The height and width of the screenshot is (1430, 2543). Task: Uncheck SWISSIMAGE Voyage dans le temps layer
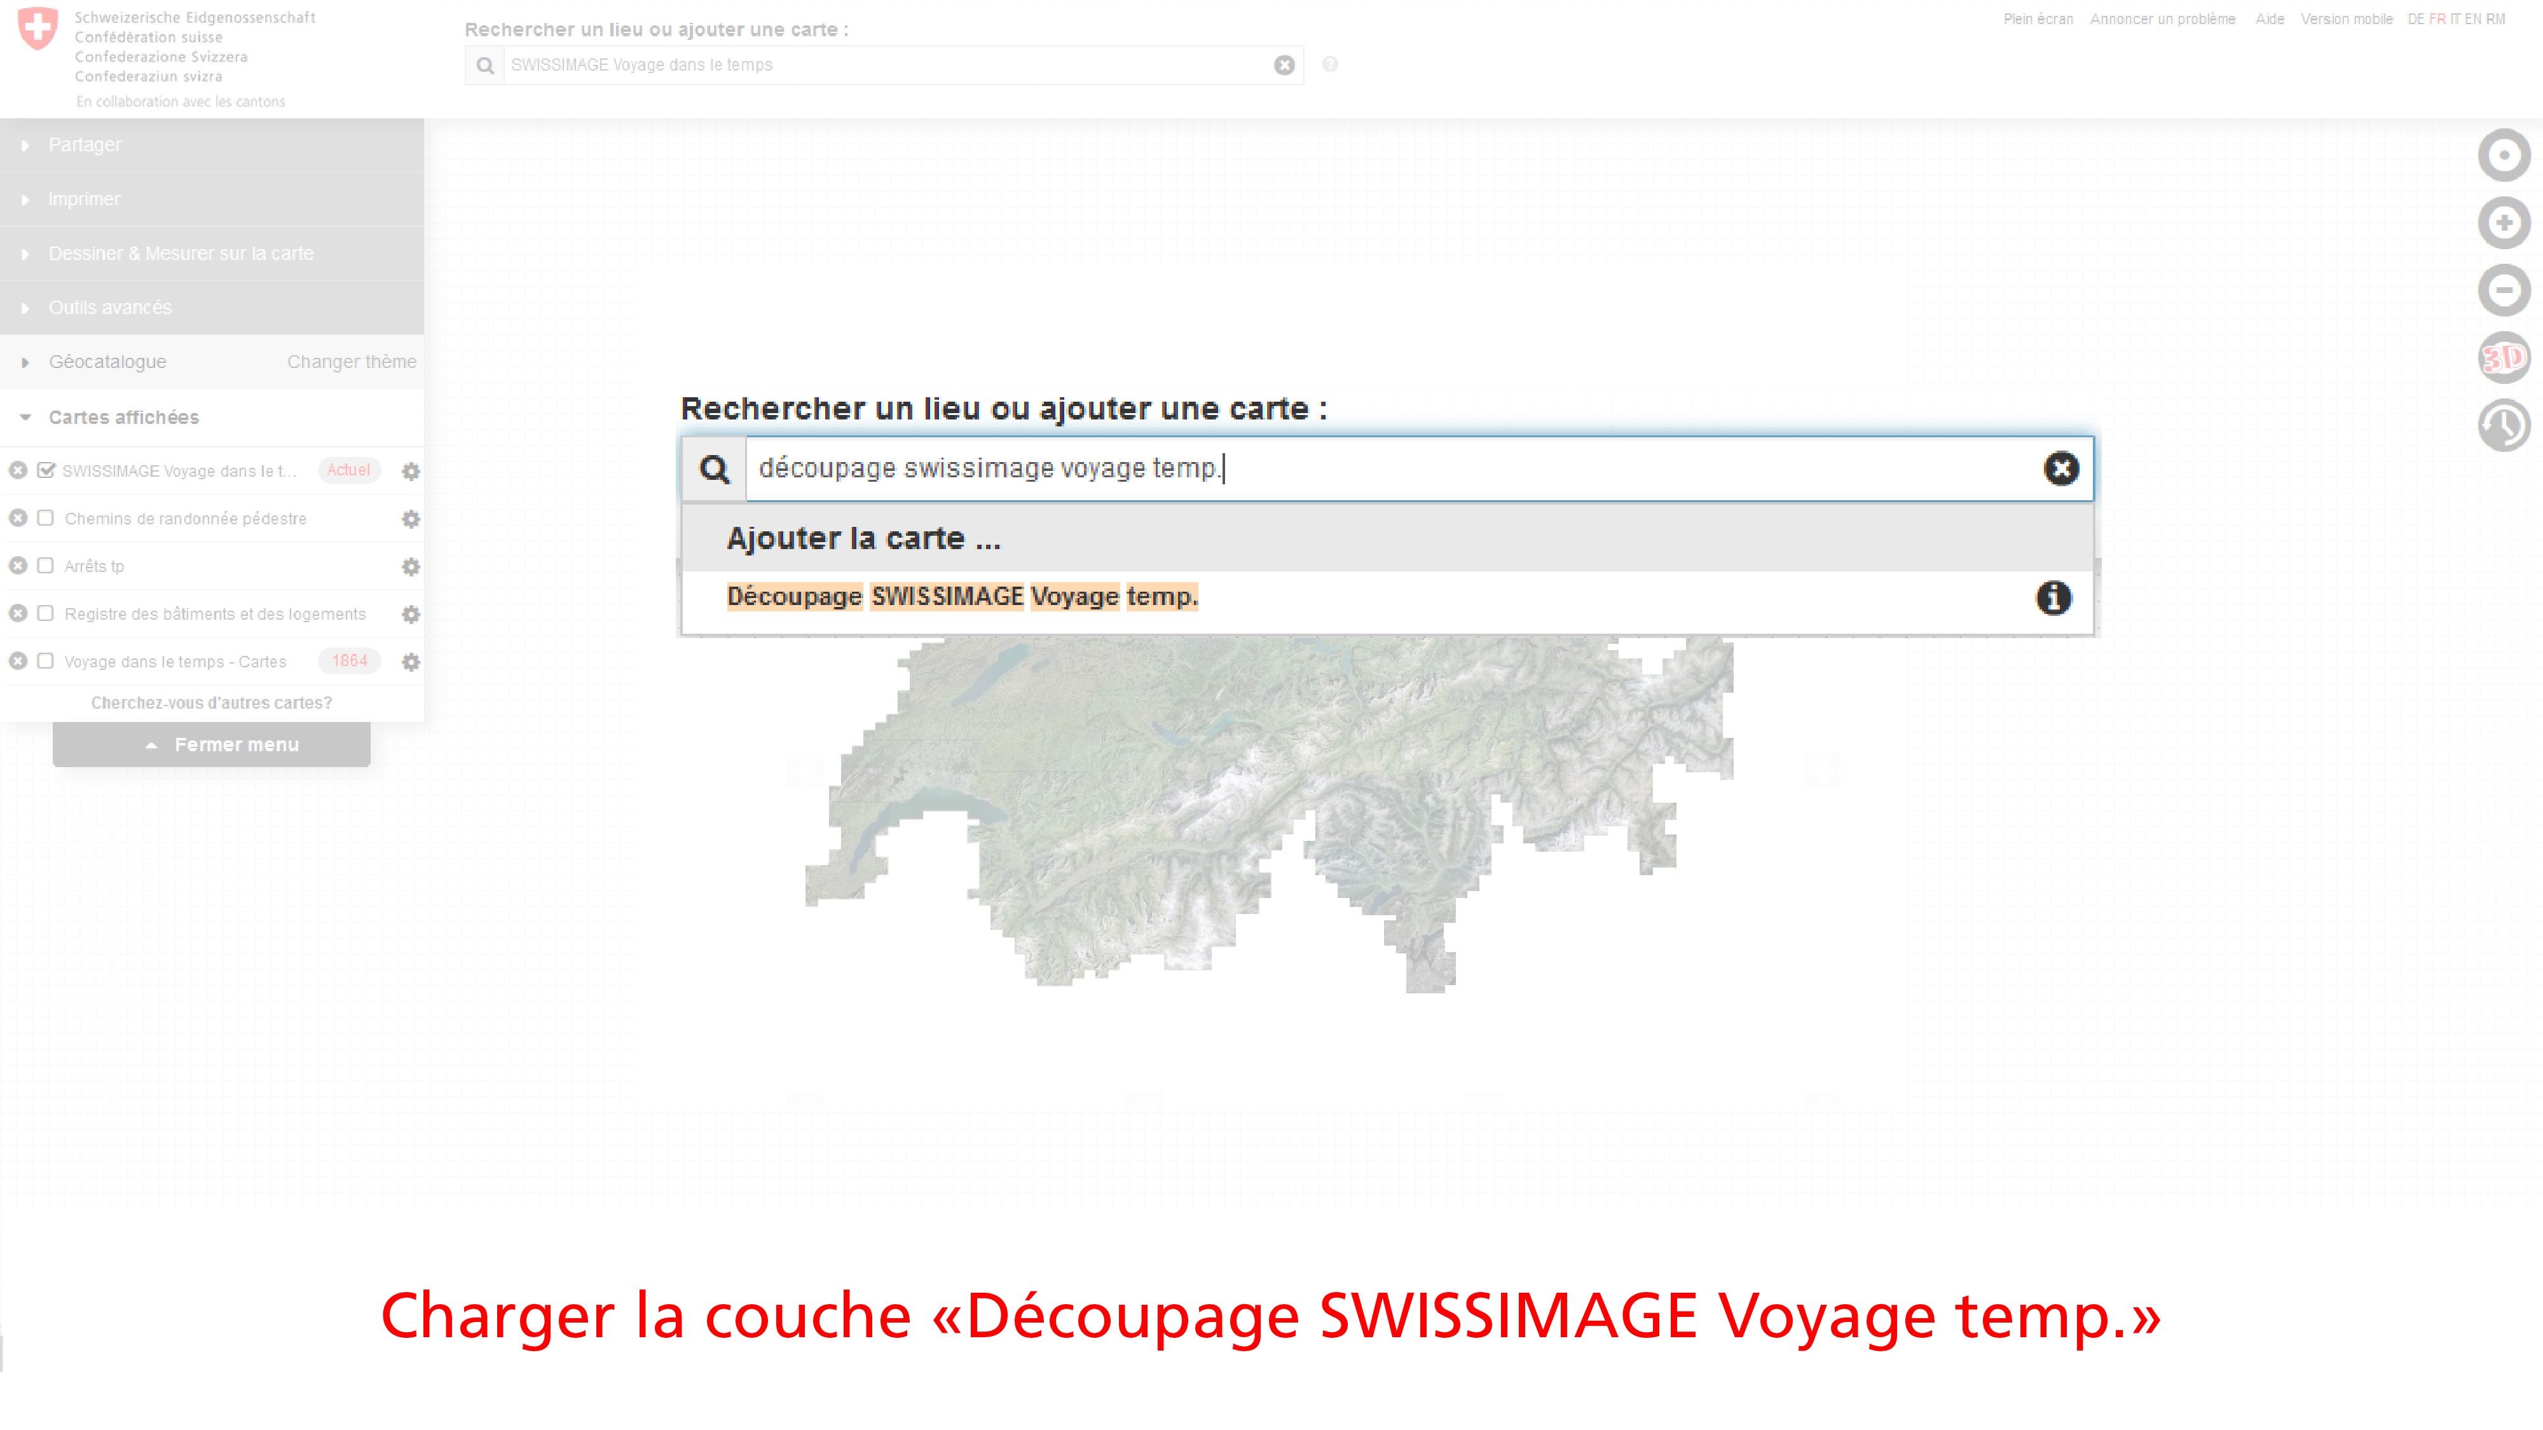45,470
